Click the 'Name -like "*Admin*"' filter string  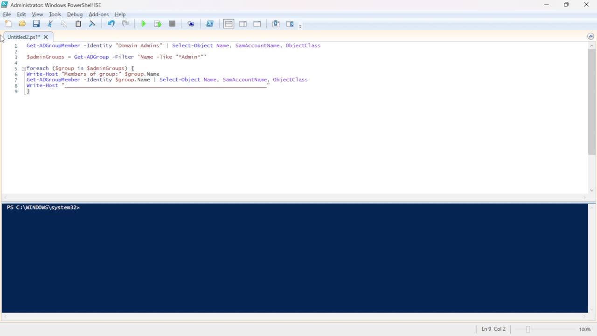click(172, 57)
